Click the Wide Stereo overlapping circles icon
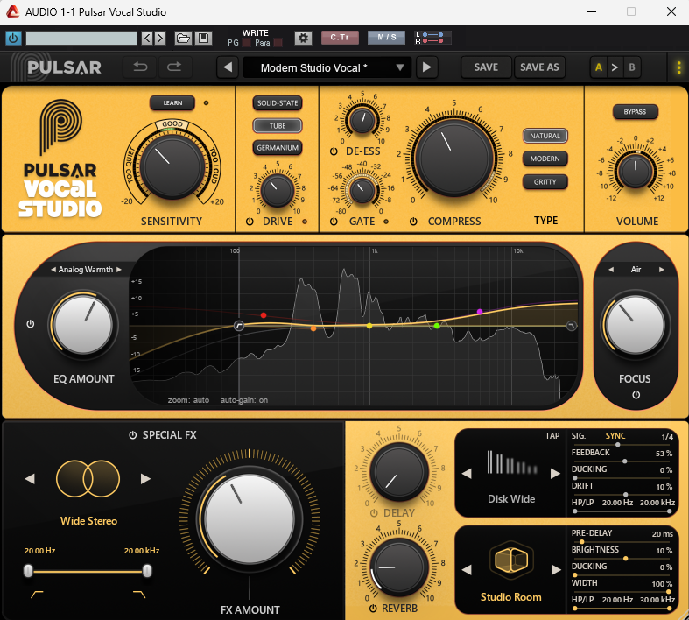Image resolution: width=689 pixels, height=620 pixels. pos(88,478)
